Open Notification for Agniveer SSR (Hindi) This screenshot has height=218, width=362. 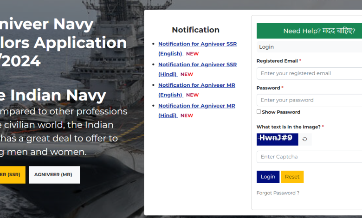click(x=197, y=65)
